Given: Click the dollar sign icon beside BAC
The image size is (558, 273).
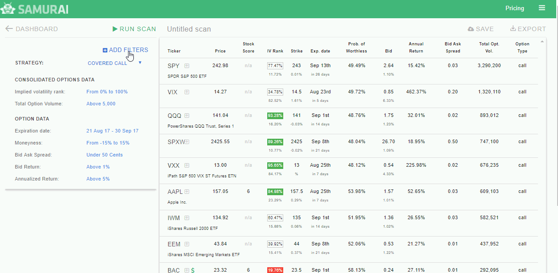Looking at the screenshot, I should click(193, 270).
